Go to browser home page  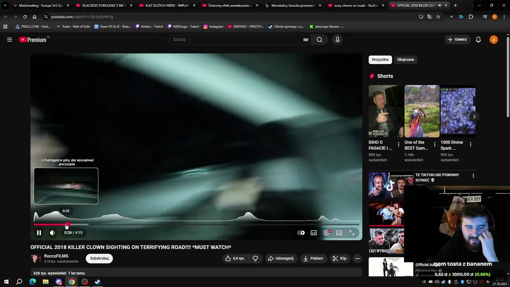[x=34, y=17]
